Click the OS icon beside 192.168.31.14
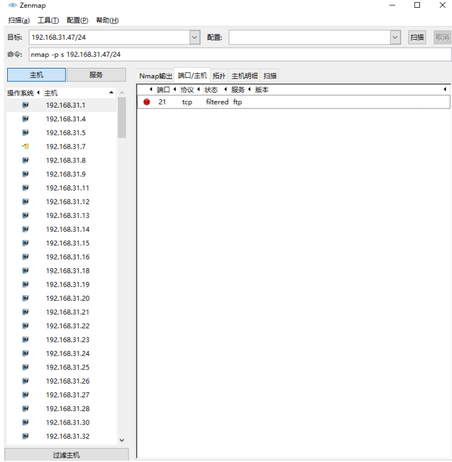452x462 pixels. pyautogui.click(x=25, y=229)
